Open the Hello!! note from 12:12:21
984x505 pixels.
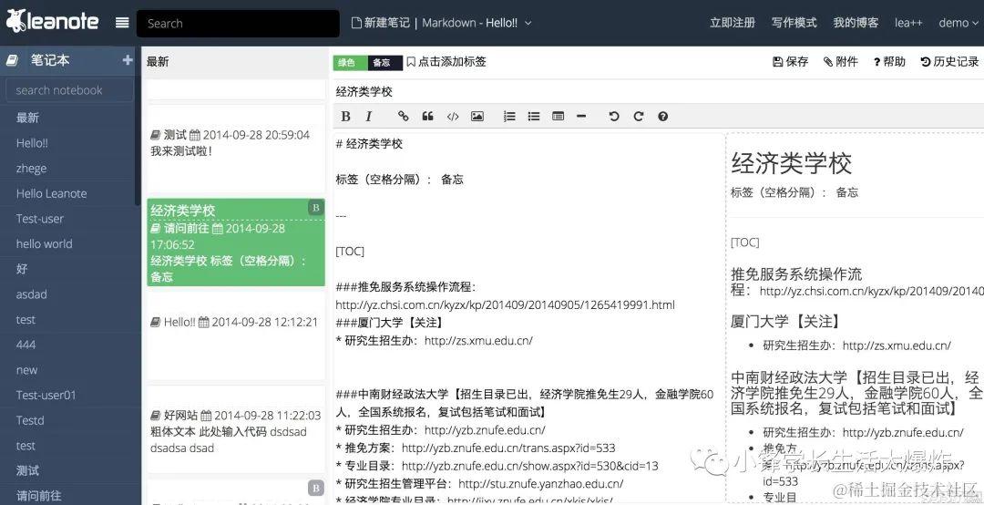click(236, 336)
